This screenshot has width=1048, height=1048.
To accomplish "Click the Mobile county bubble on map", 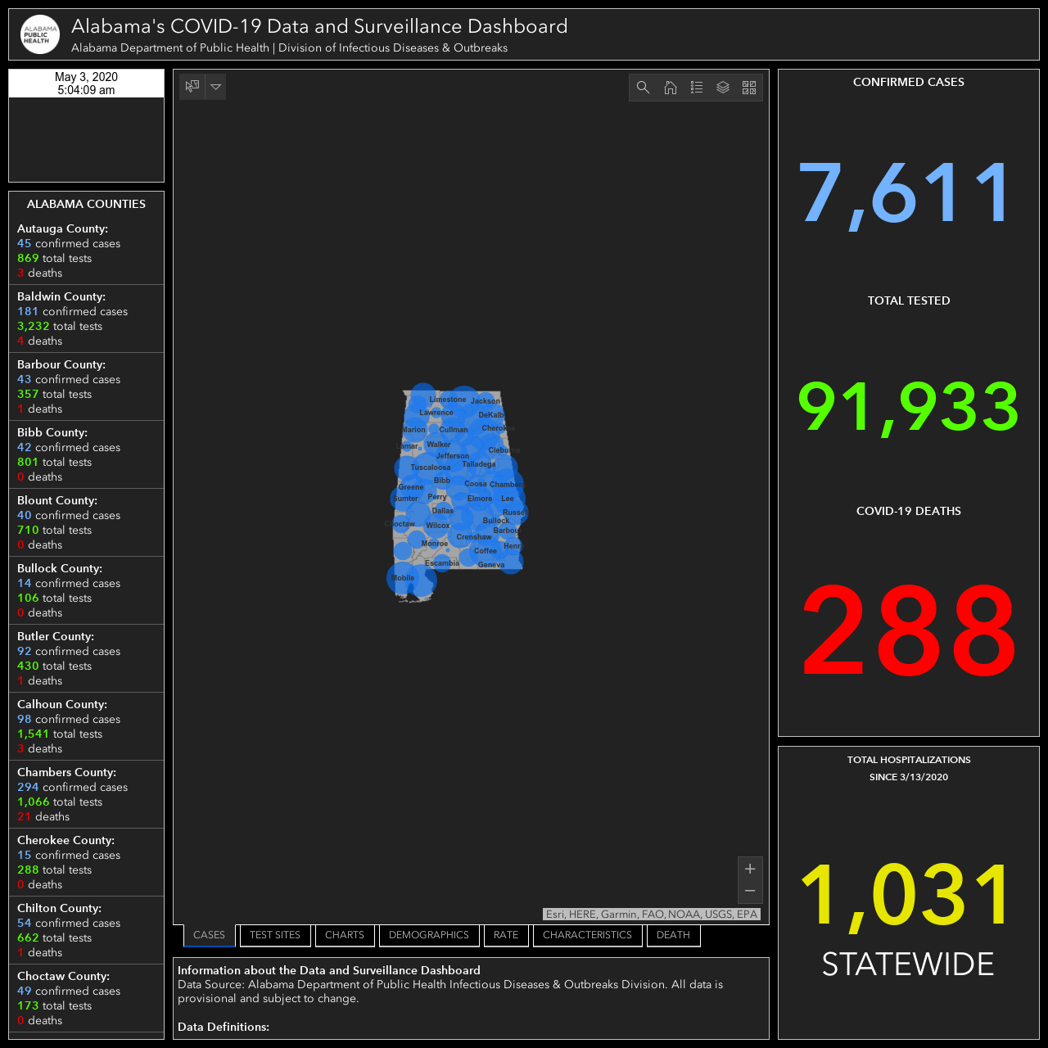I will pyautogui.click(x=402, y=578).
